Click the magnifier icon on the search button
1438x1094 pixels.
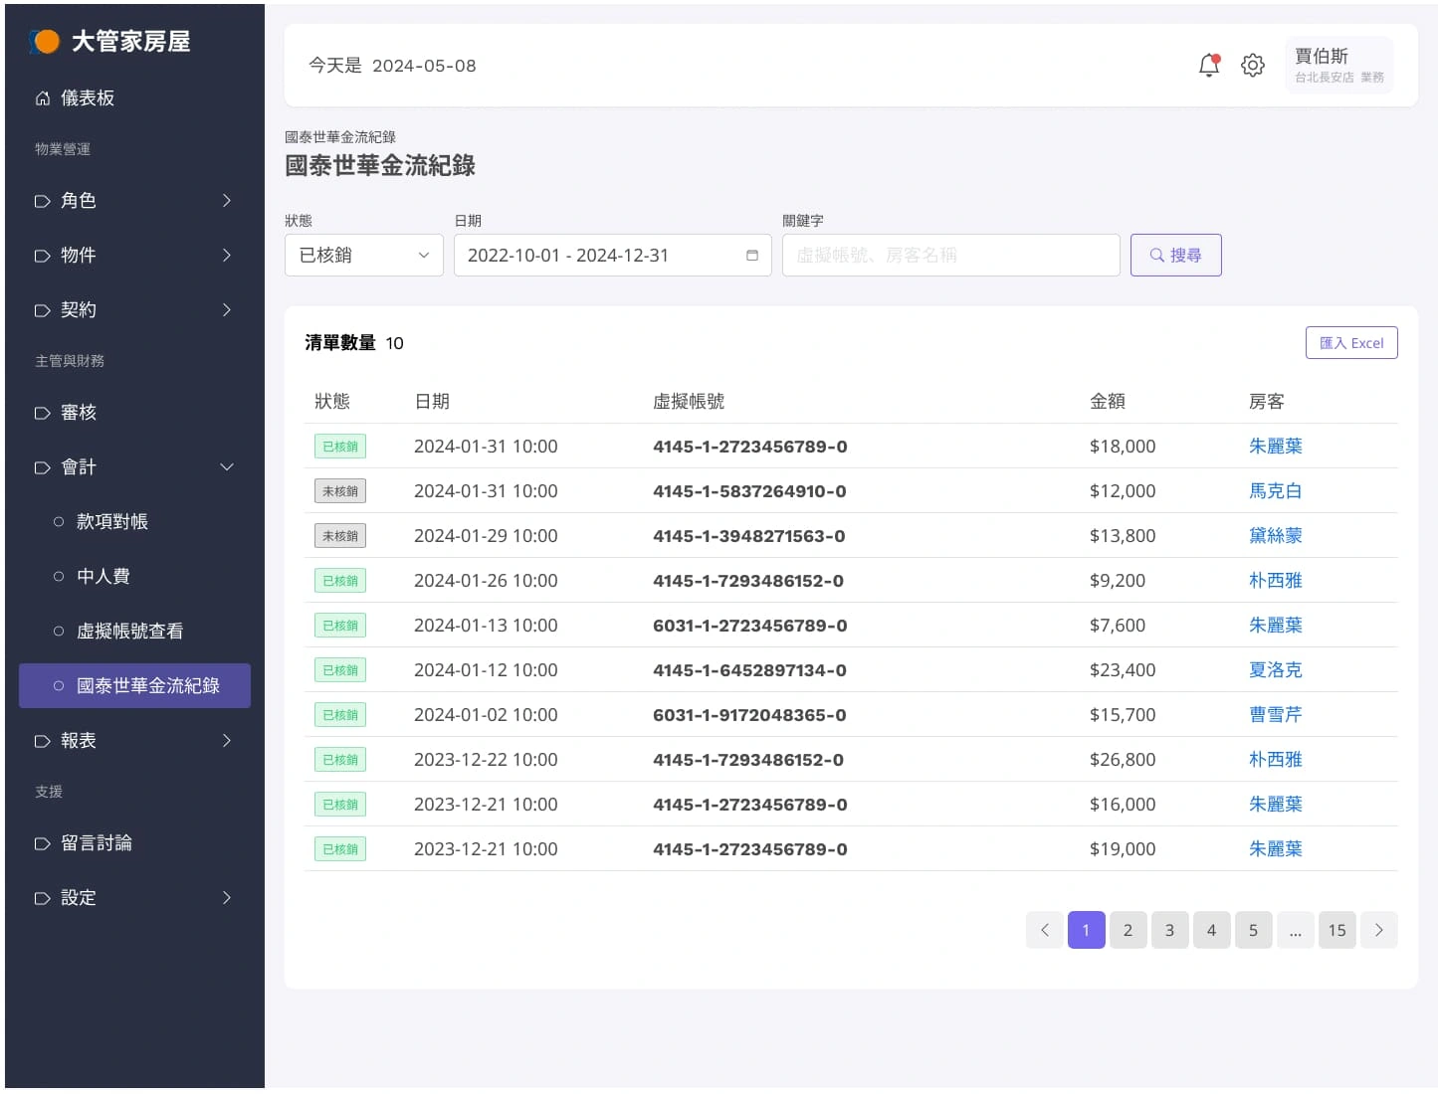pos(1156,255)
